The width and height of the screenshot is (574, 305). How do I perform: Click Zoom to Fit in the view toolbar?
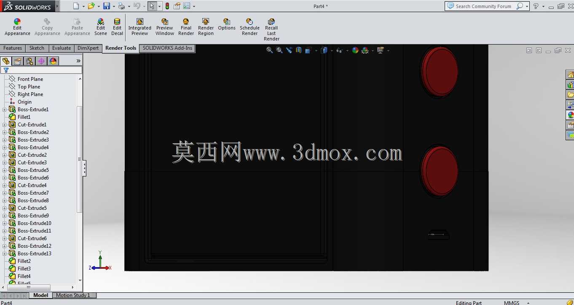(269, 50)
